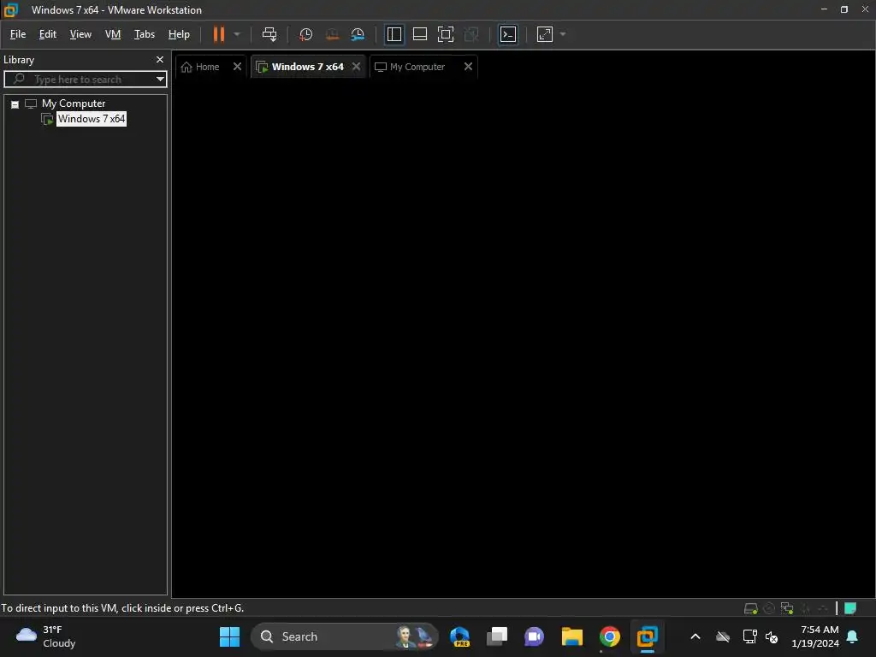This screenshot has width=876, height=657.
Task: Click the muted volume tray icon
Action: pos(772,636)
